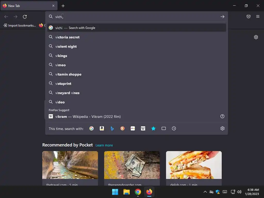Choose the 'victoria secret' suggestion
The image size is (264, 198).
(137, 37)
